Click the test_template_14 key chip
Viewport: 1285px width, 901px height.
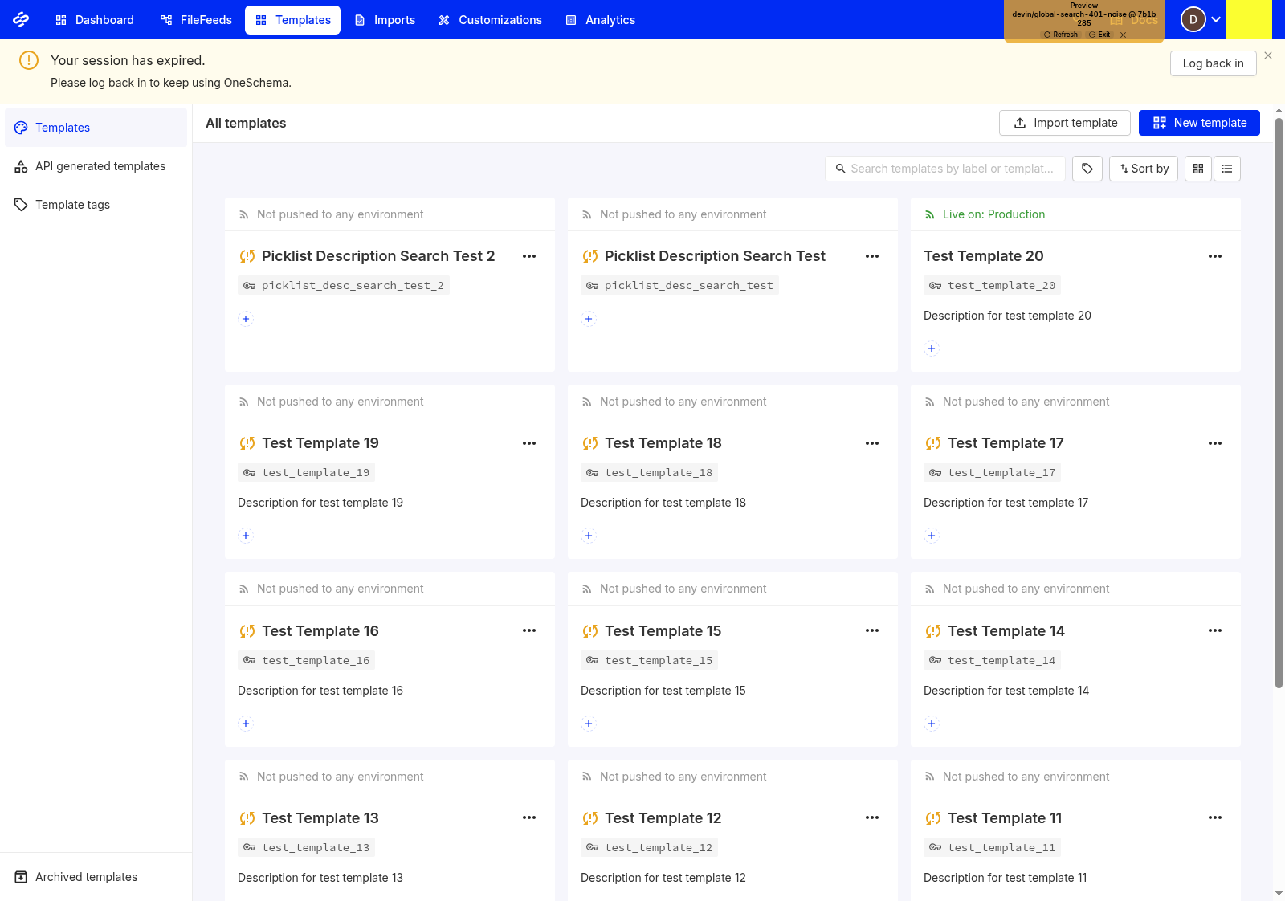(993, 661)
